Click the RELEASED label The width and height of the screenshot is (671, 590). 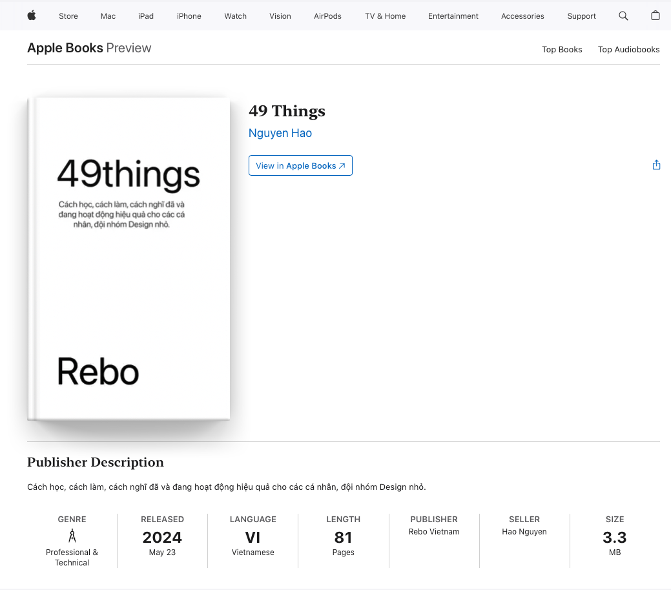(x=162, y=520)
